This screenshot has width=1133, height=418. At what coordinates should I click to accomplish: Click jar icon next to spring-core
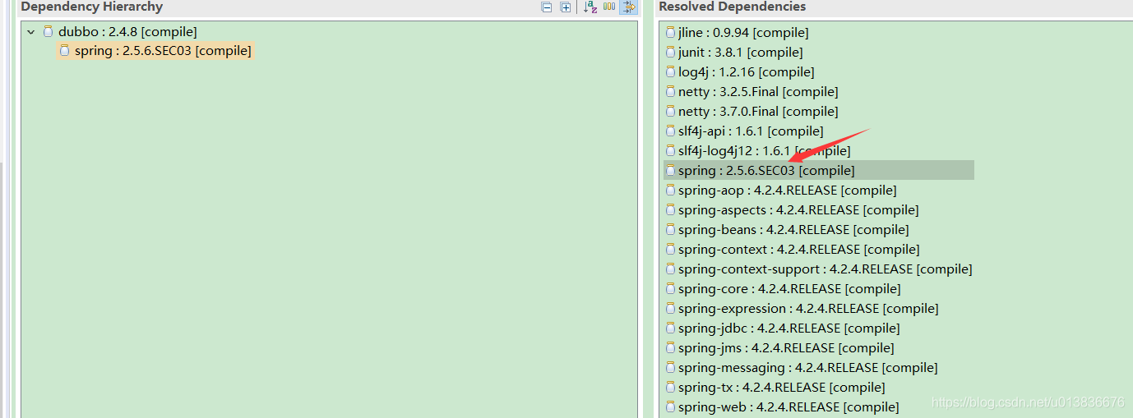click(670, 289)
